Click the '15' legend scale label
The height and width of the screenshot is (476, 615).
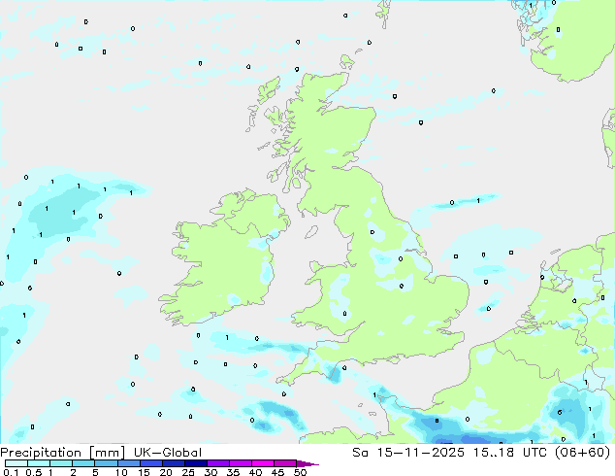point(144,472)
